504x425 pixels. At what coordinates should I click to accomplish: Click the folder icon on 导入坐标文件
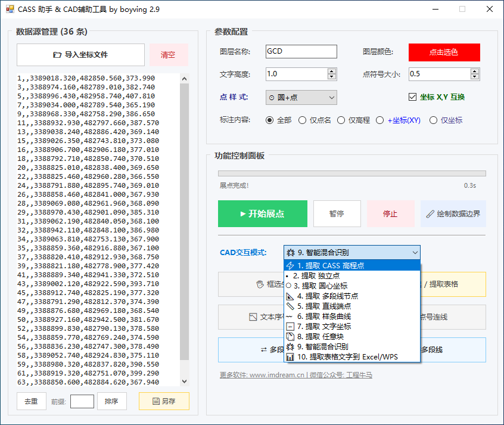pos(57,55)
